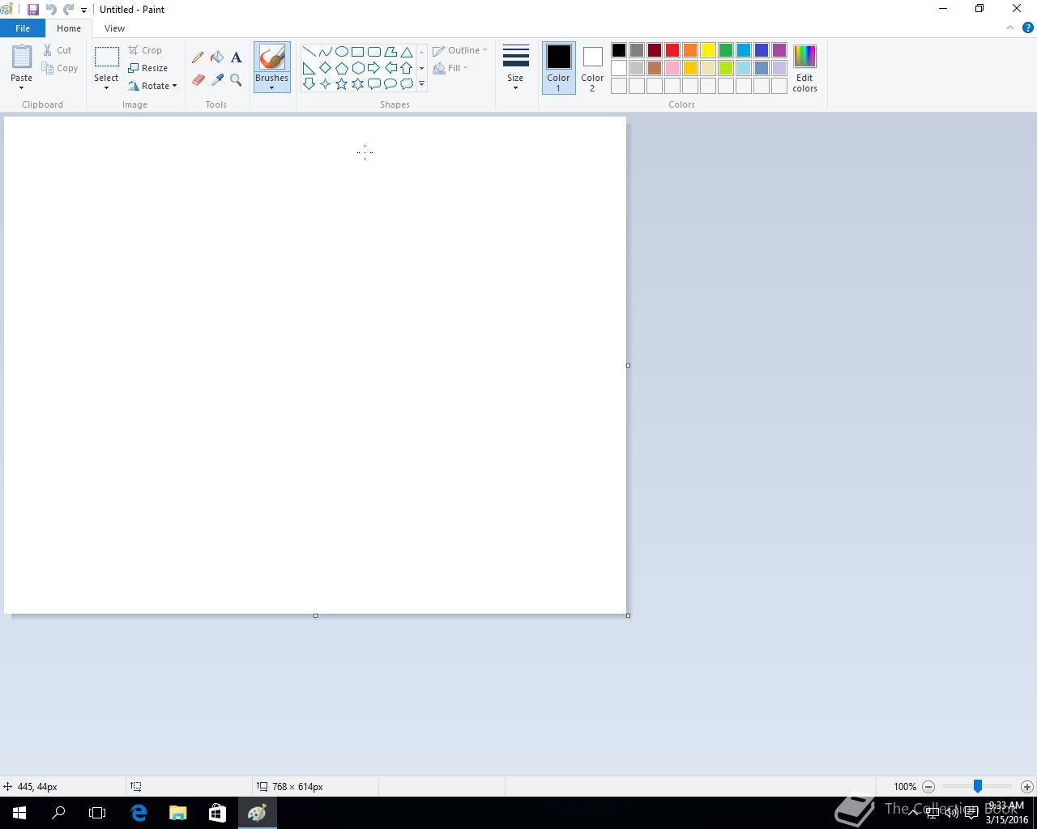Open the Windows Store from taskbar
This screenshot has width=1037, height=829.
(x=217, y=813)
